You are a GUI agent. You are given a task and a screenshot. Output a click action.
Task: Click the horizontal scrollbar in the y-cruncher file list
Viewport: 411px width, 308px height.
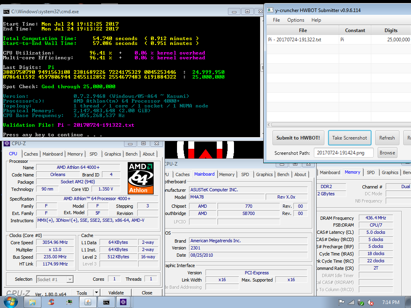341,125
